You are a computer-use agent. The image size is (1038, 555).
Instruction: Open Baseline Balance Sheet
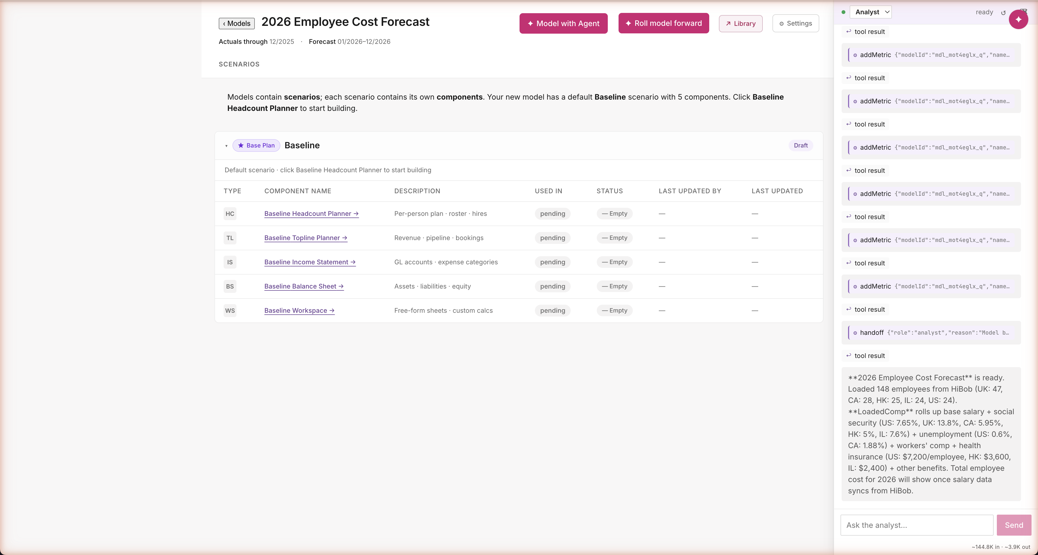pos(304,286)
